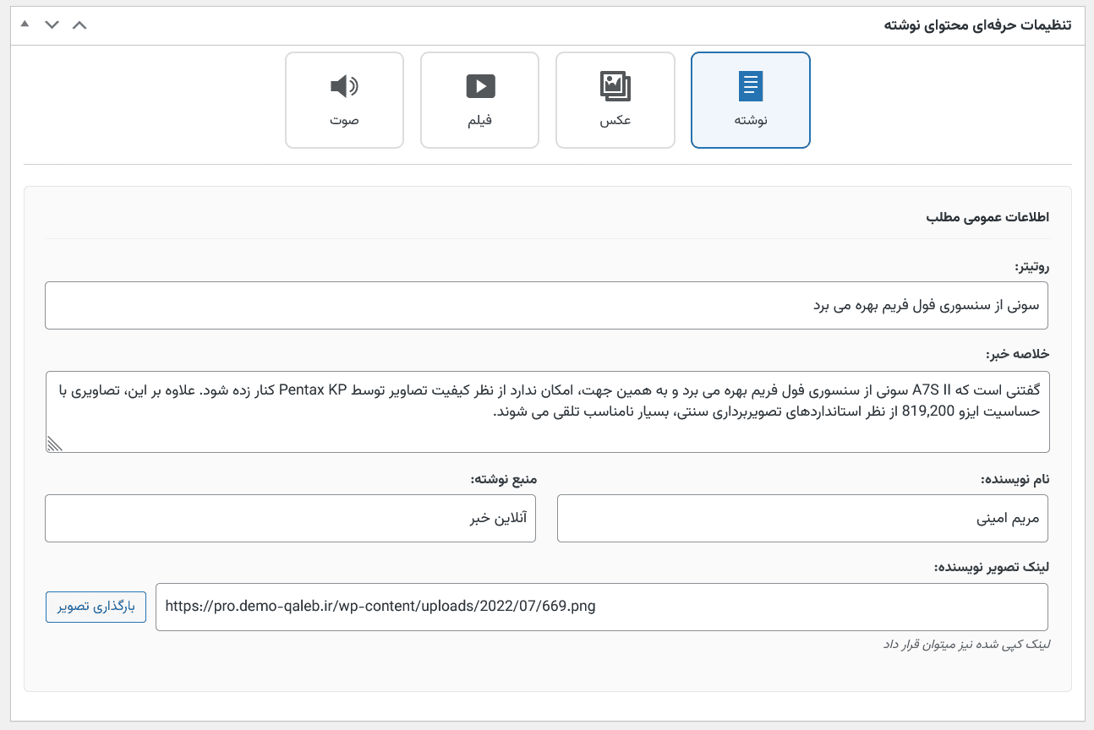Switch to the صوت tab label
Screen dimensions: 1094x730
pyautogui.click(x=344, y=120)
